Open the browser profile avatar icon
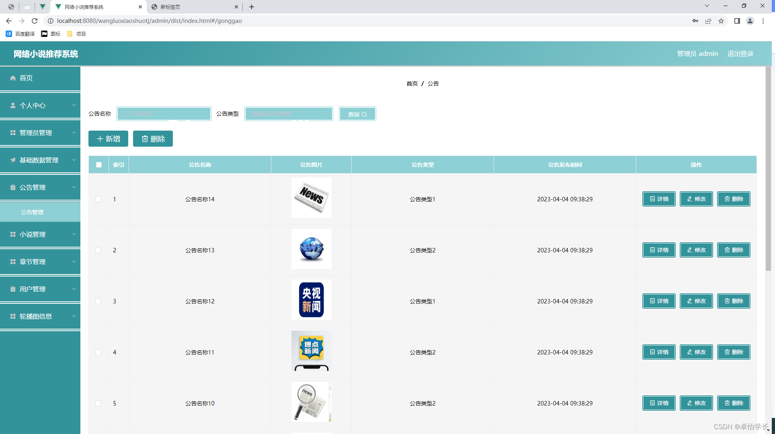 point(750,21)
